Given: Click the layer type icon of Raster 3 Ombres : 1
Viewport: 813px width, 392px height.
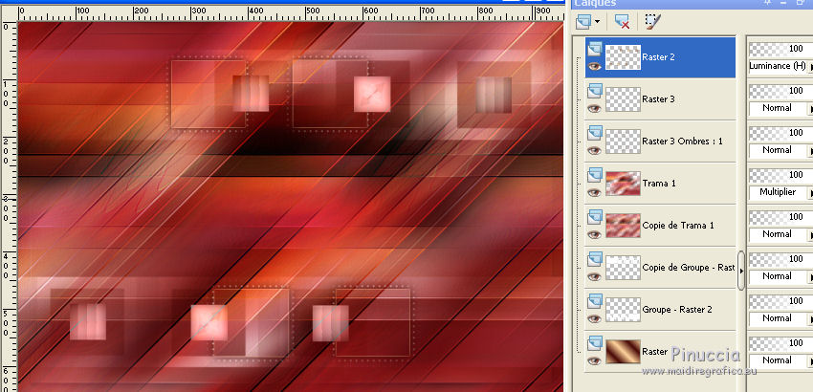Looking at the screenshot, I should 595,133.
